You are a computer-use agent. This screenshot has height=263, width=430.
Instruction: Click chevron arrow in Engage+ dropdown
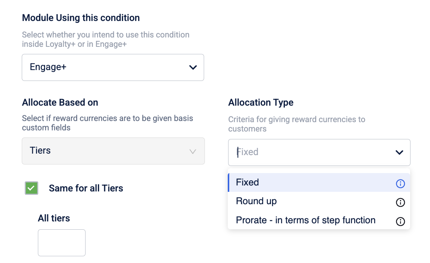[193, 67]
